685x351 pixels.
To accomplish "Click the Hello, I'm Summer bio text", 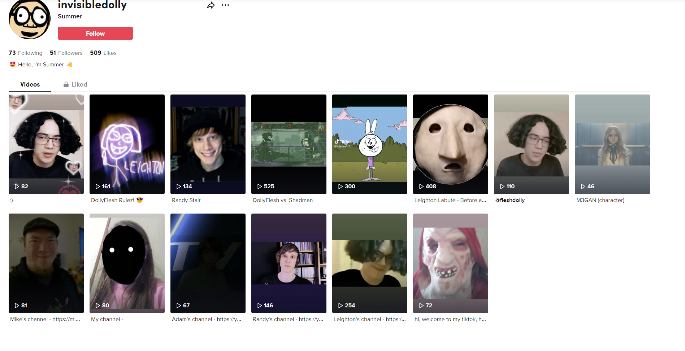I will click(x=41, y=65).
